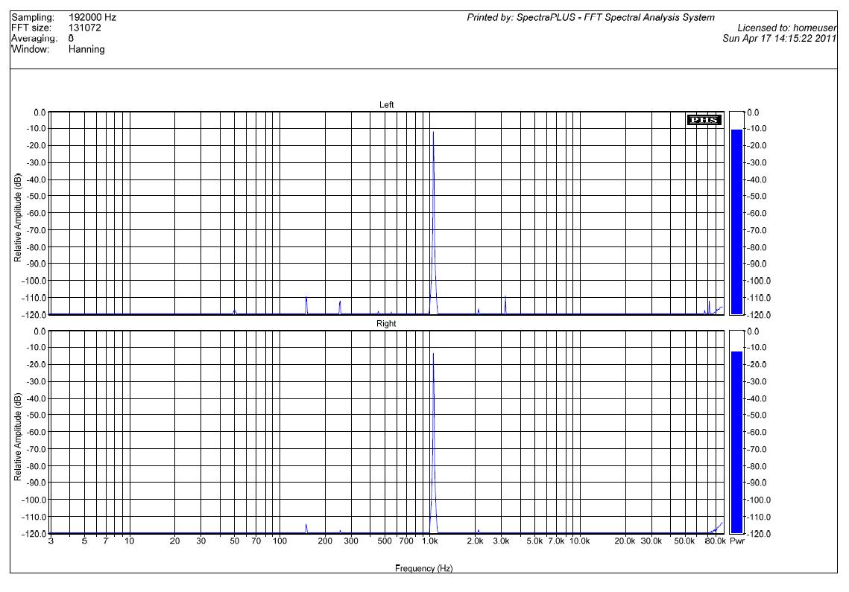Click the '2.0k' frequency tick label
Screen dimensions: 849x592
pyautogui.click(x=476, y=541)
